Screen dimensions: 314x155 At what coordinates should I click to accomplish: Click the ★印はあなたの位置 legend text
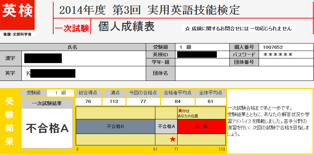tap(188, 113)
